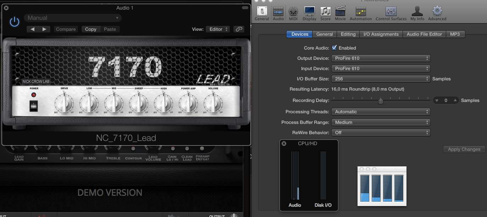Click the amp DRIVE knob

click(x=64, y=104)
